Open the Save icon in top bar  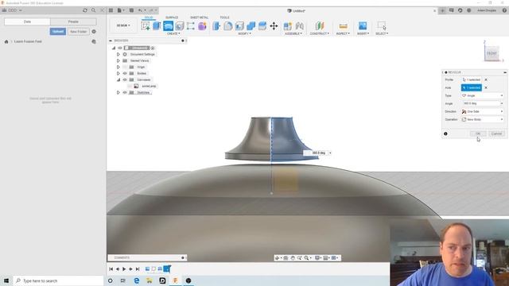(131, 10)
